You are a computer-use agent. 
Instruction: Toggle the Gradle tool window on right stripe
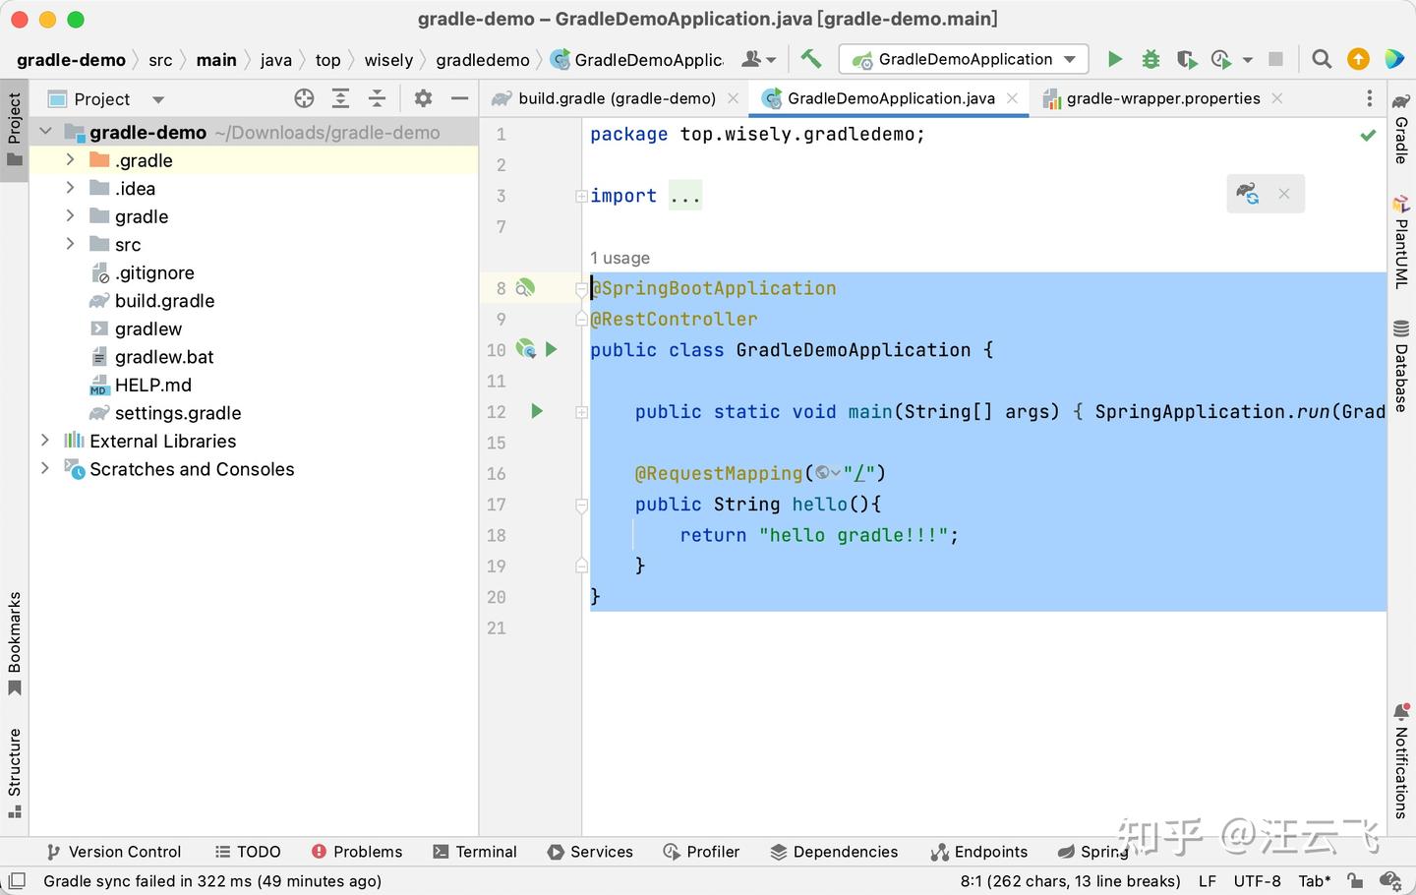(1401, 128)
